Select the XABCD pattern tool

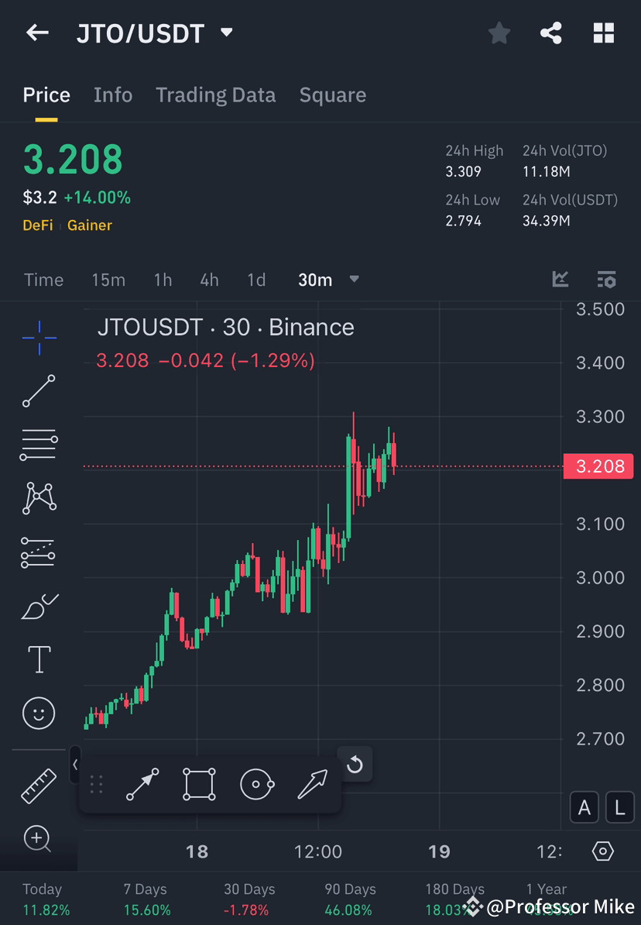coord(39,497)
